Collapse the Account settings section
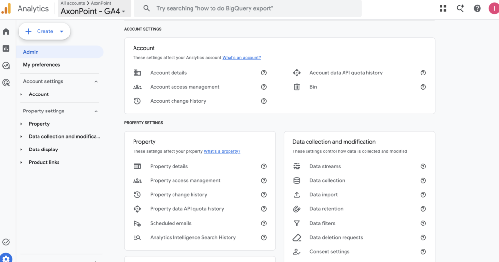499x262 pixels. tap(96, 82)
